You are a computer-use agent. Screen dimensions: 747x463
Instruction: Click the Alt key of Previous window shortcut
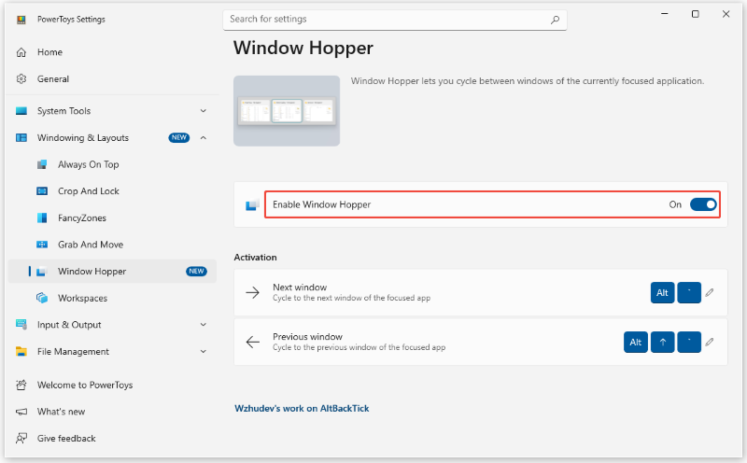click(636, 342)
